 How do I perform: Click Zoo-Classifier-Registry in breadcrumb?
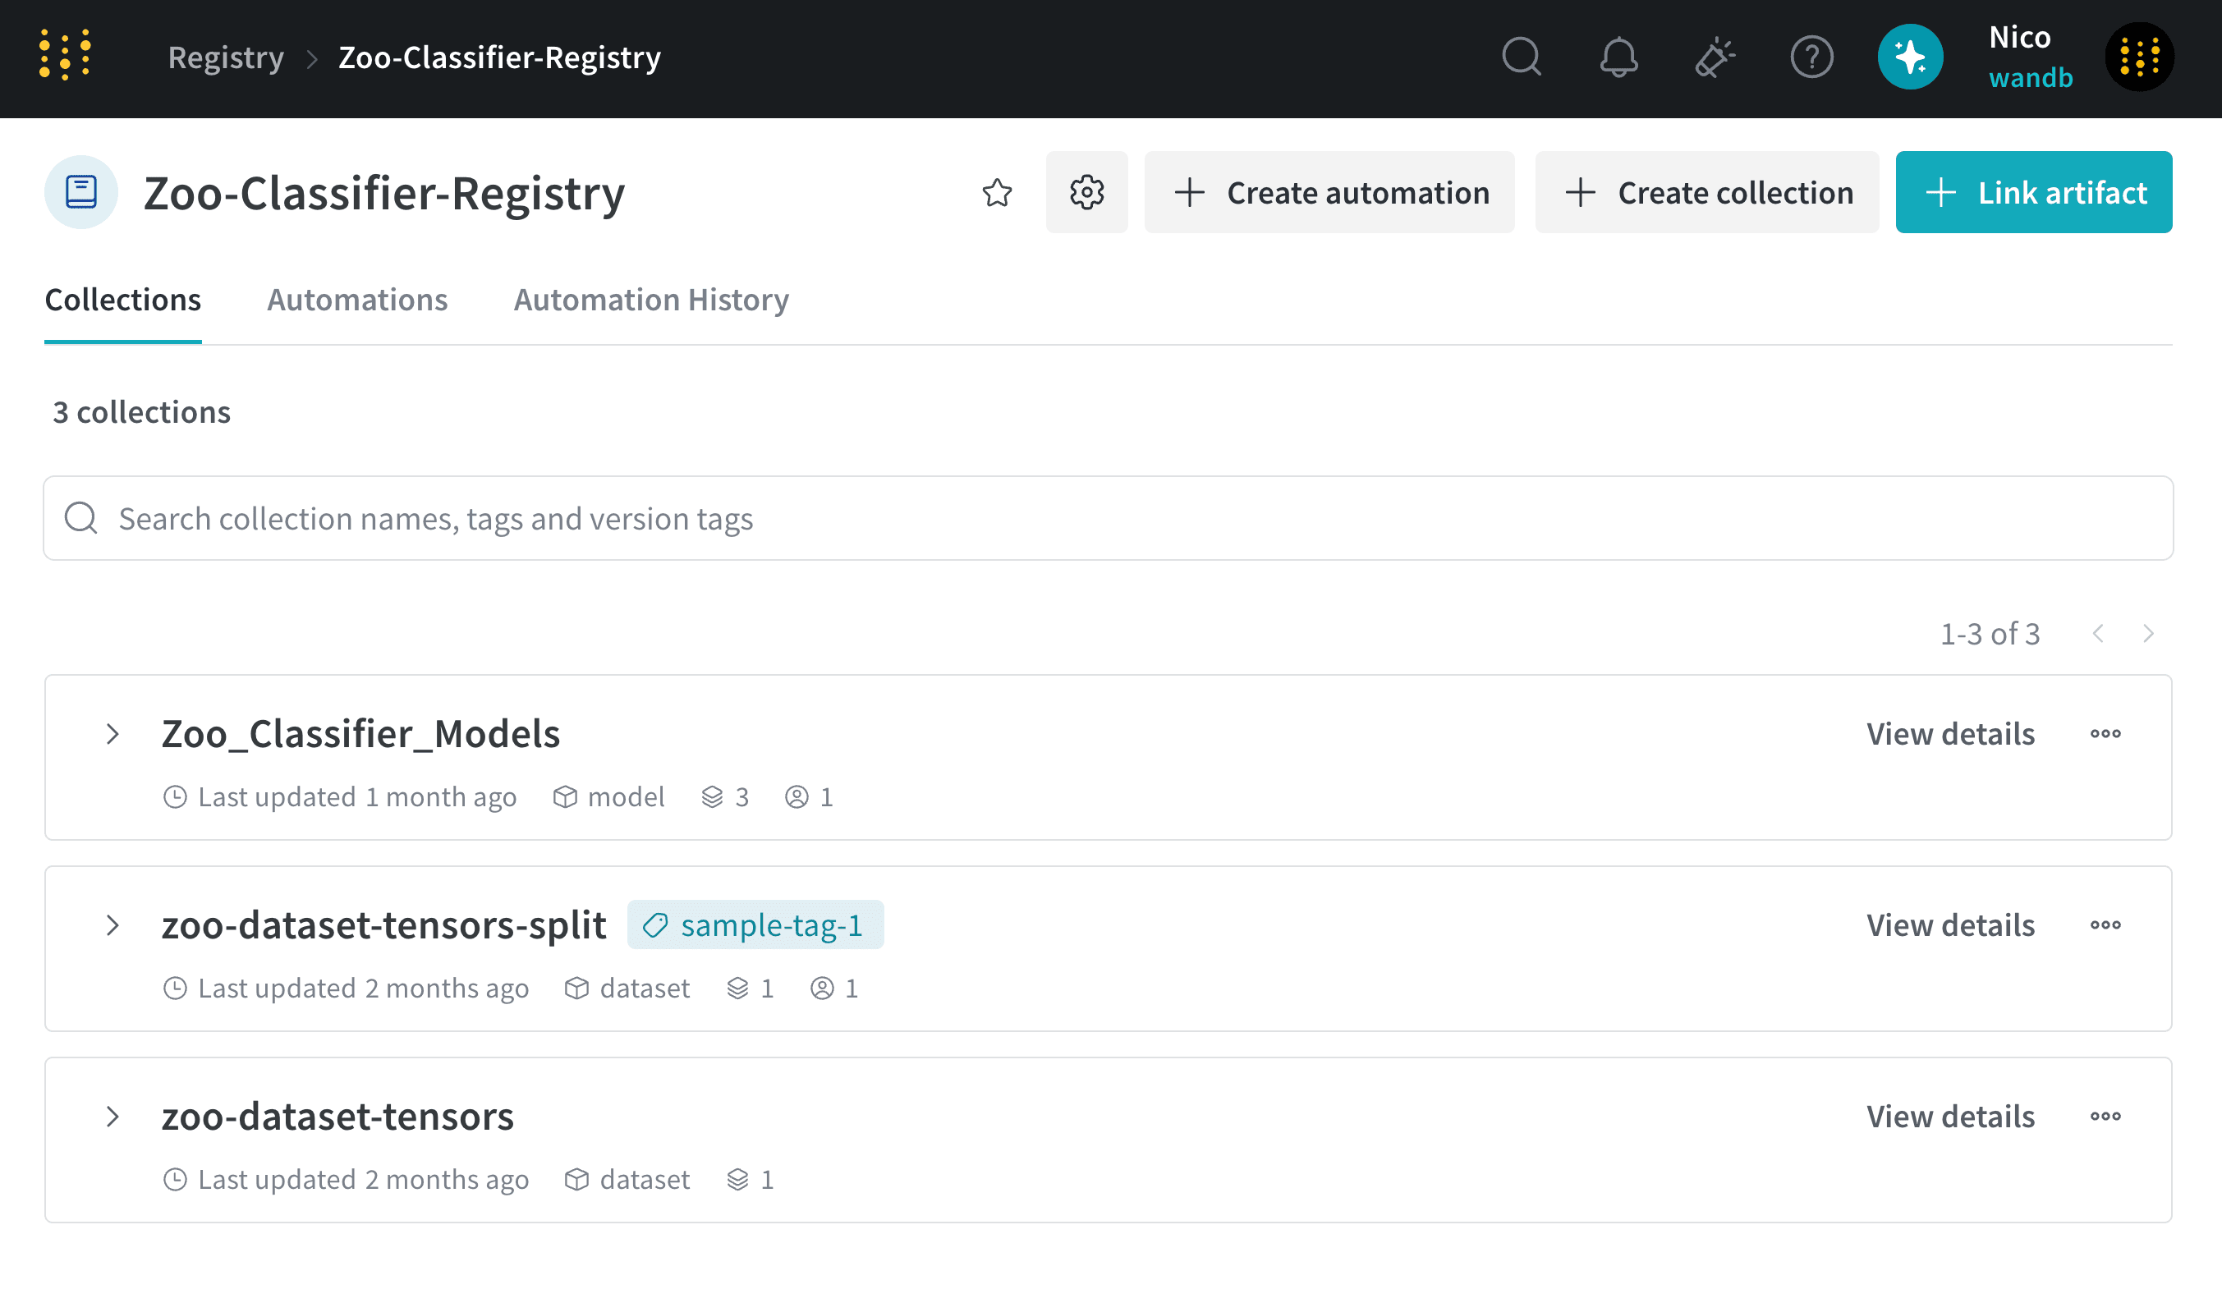(x=499, y=57)
